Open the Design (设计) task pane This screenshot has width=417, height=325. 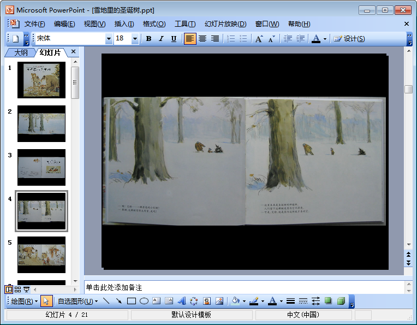(349, 39)
